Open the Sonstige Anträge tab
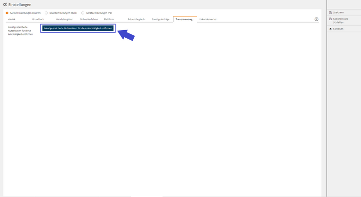This screenshot has width=361, height=197. (160, 19)
